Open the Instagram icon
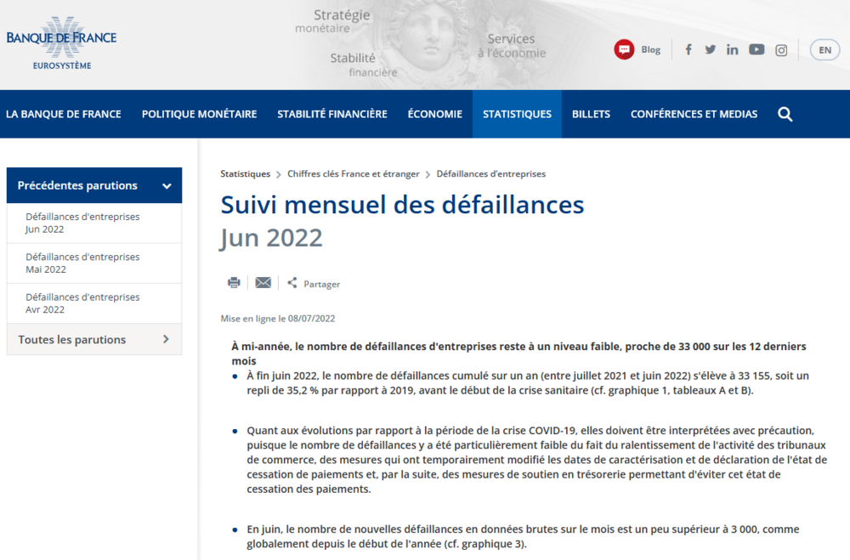This screenshot has height=560, width=850. point(780,49)
